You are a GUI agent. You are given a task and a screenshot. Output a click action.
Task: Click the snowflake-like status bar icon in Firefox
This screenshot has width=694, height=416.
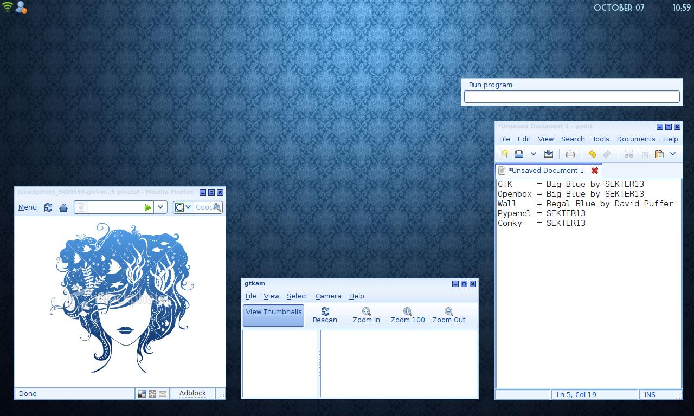pos(152,394)
